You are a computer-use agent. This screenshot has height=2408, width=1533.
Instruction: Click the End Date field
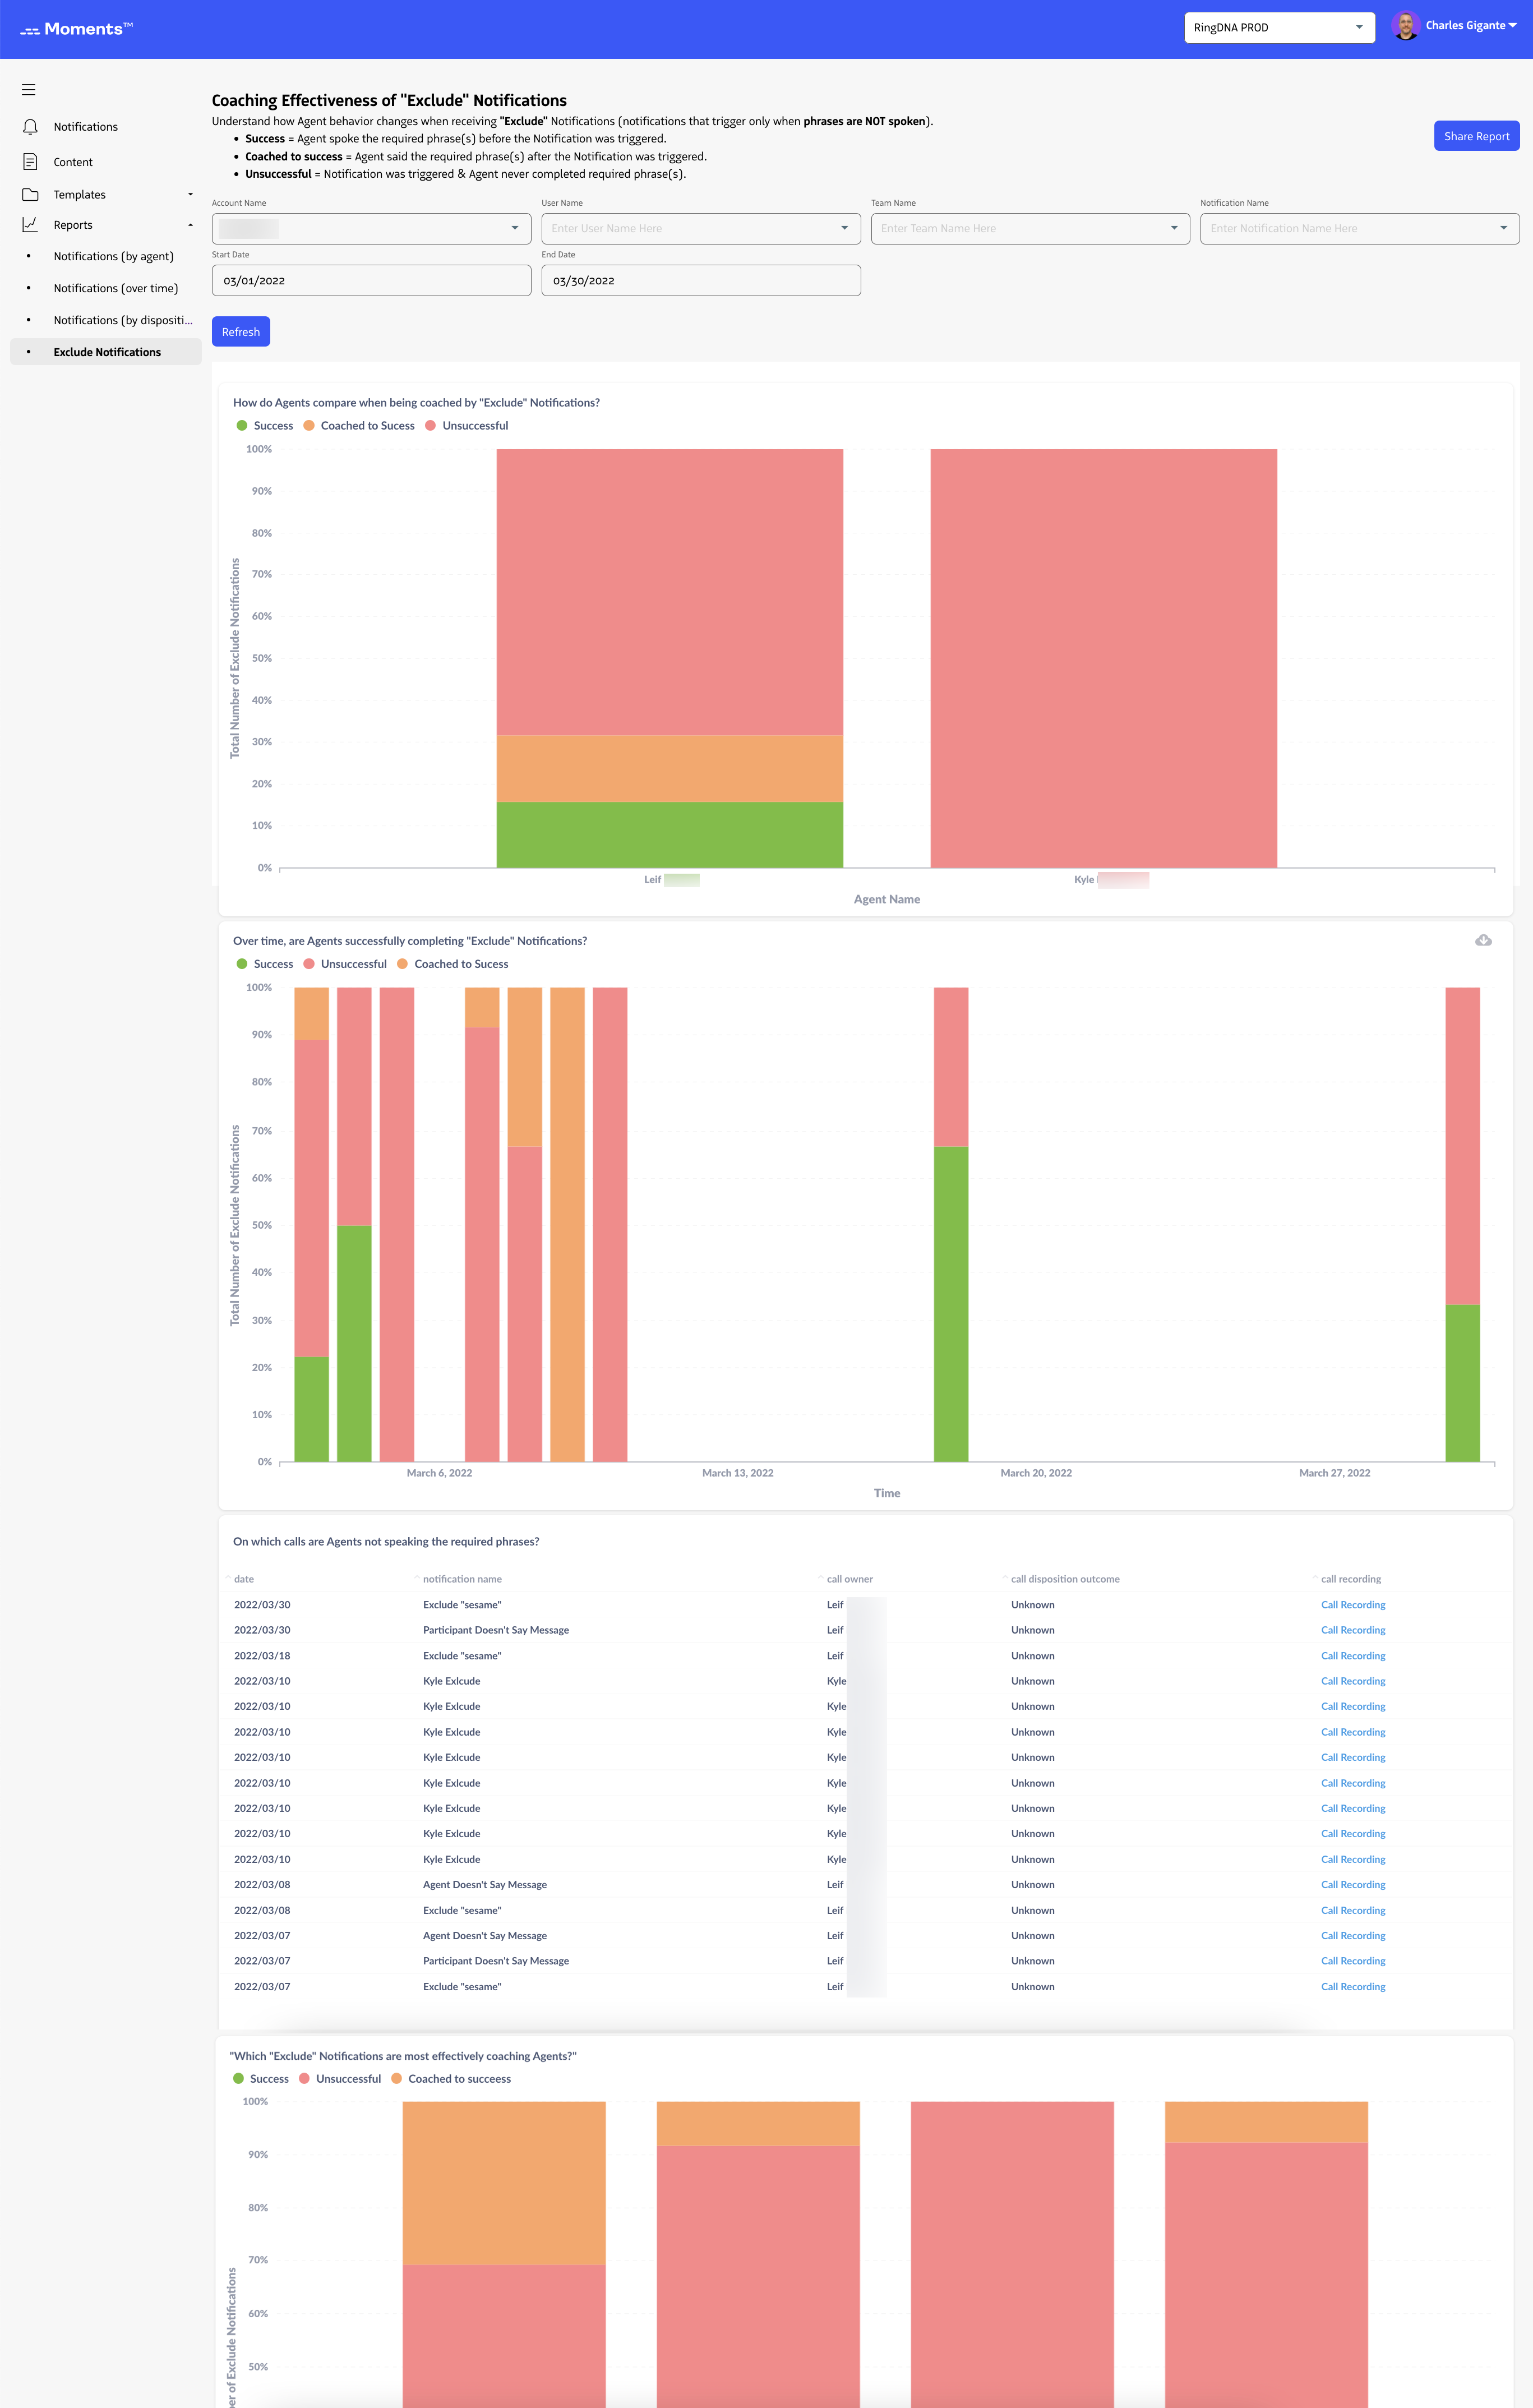pos(701,281)
